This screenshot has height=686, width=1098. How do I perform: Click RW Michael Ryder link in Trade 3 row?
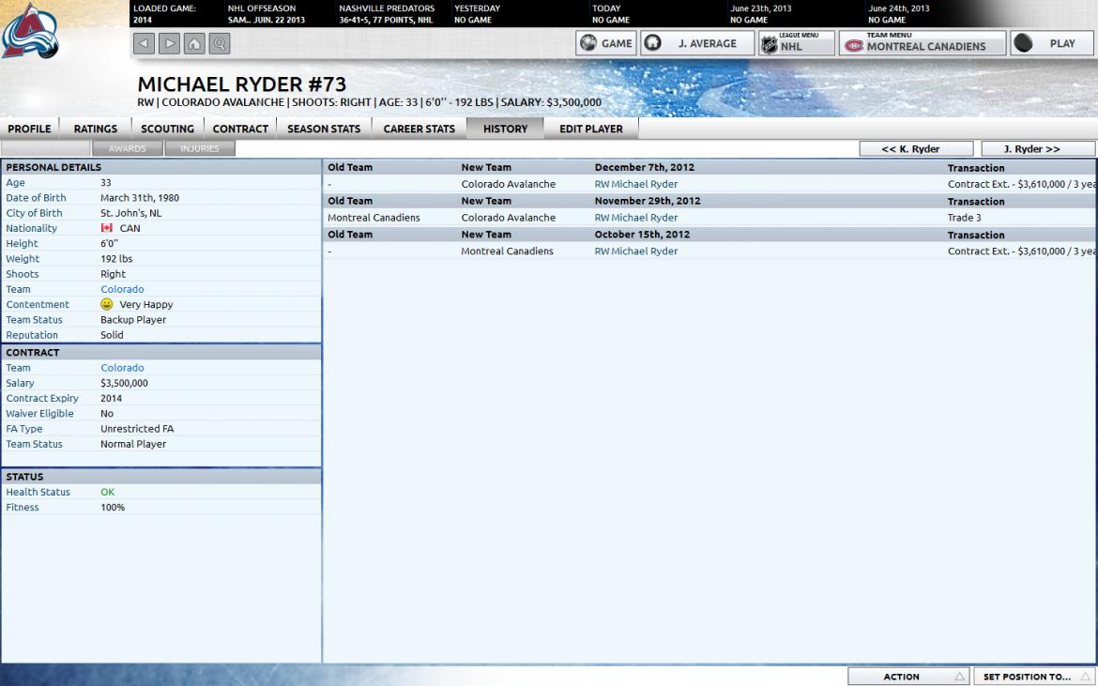pyautogui.click(x=635, y=218)
